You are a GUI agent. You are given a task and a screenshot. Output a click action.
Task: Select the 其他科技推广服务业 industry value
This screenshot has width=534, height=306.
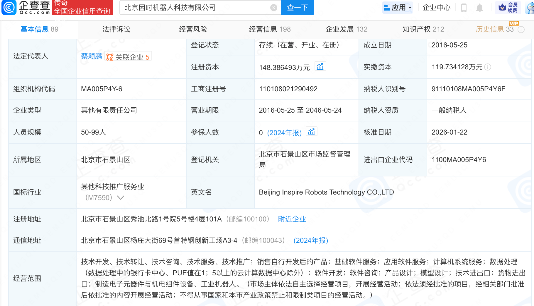coord(113,187)
